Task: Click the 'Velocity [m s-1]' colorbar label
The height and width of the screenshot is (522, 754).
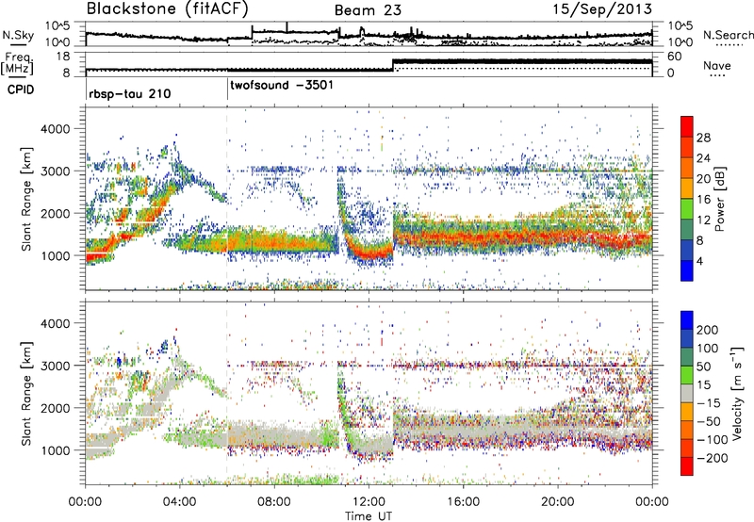Action: pos(737,393)
